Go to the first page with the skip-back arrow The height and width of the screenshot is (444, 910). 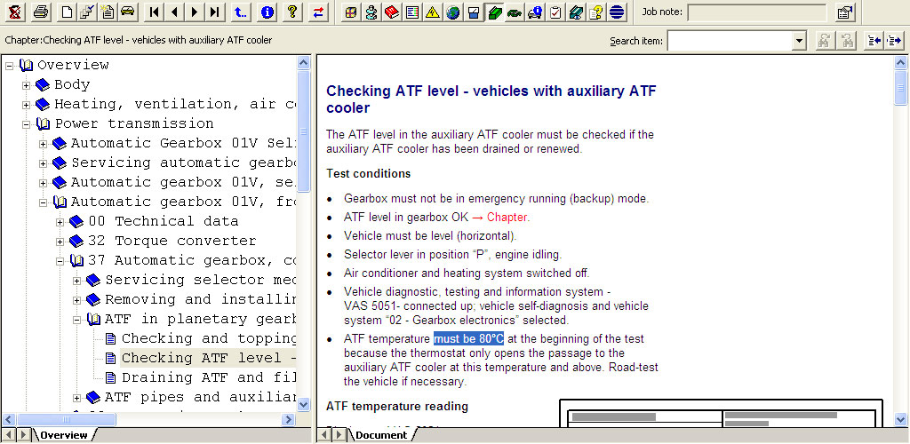pyautogui.click(x=155, y=12)
